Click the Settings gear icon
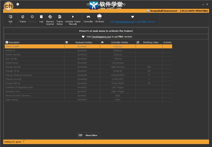 32,17
